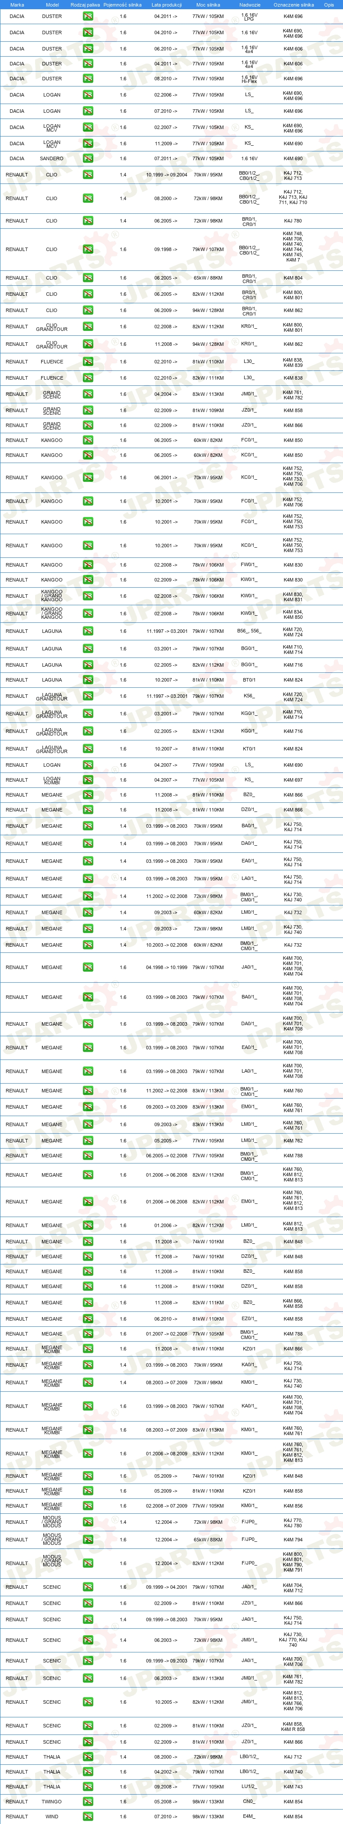Select the "K4M 804" engine code cell
Viewport: 343px width, 1824px height.
click(x=293, y=278)
